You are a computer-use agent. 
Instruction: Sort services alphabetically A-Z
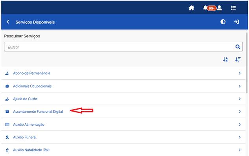pyautogui.click(x=225, y=59)
